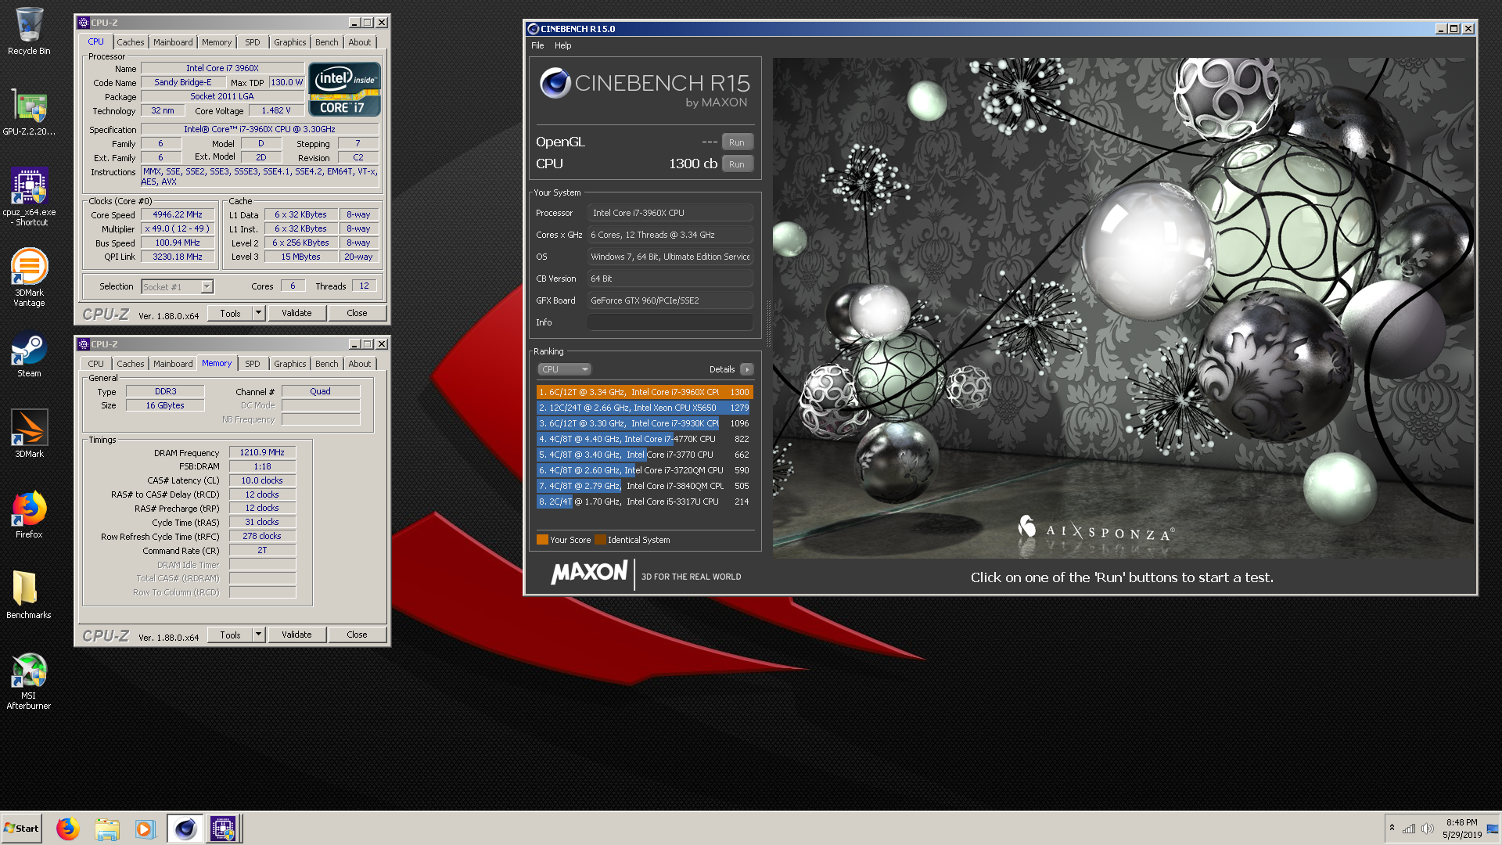Click the CPU-Z taskbar icon
This screenshot has height=845, width=1502.
coord(223,829)
